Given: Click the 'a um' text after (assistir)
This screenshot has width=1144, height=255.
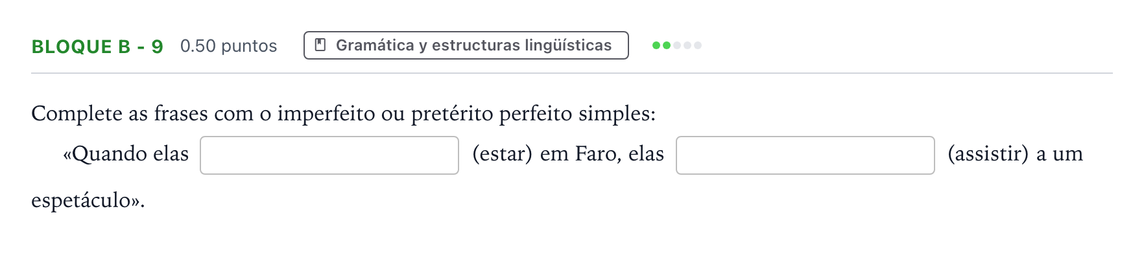Looking at the screenshot, I should coord(1060,154).
